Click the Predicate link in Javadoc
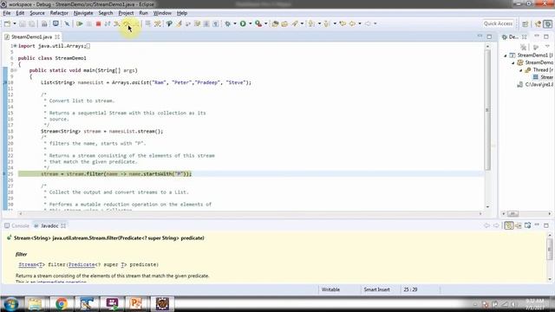The height and width of the screenshot is (312, 555). click(x=82, y=264)
